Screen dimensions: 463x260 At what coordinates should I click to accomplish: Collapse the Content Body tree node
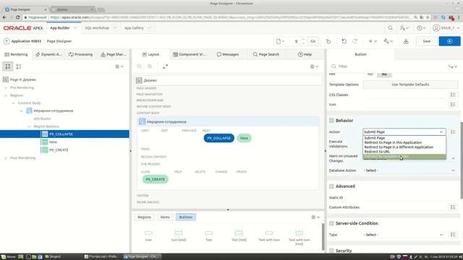pyautogui.click(x=13, y=103)
